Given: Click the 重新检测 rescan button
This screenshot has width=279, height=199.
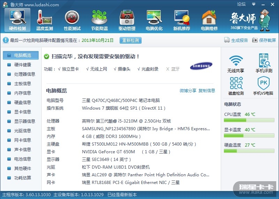Looking at the screenshot, I should [130, 40].
